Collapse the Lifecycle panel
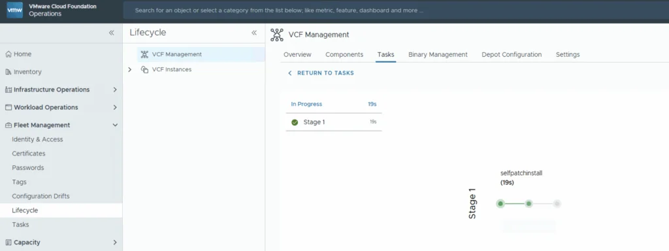 point(254,33)
